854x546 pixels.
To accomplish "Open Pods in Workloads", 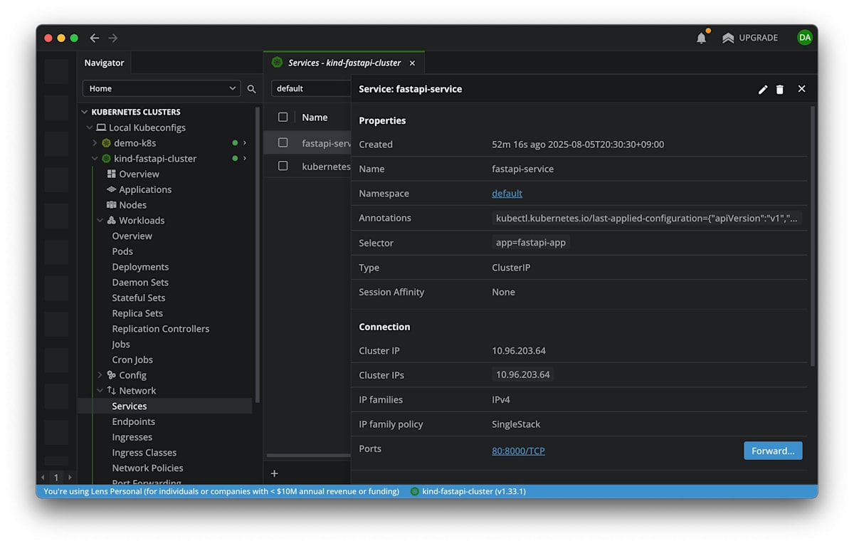I will [x=122, y=251].
